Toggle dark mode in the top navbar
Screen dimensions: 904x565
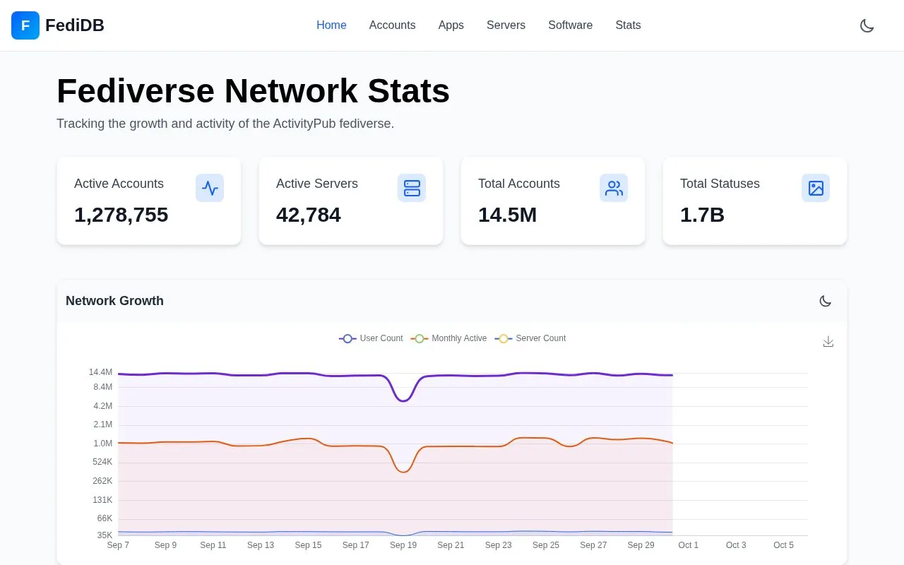pos(867,25)
